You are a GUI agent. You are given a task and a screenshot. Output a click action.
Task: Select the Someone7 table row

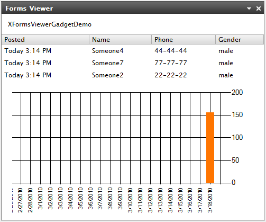point(133,63)
